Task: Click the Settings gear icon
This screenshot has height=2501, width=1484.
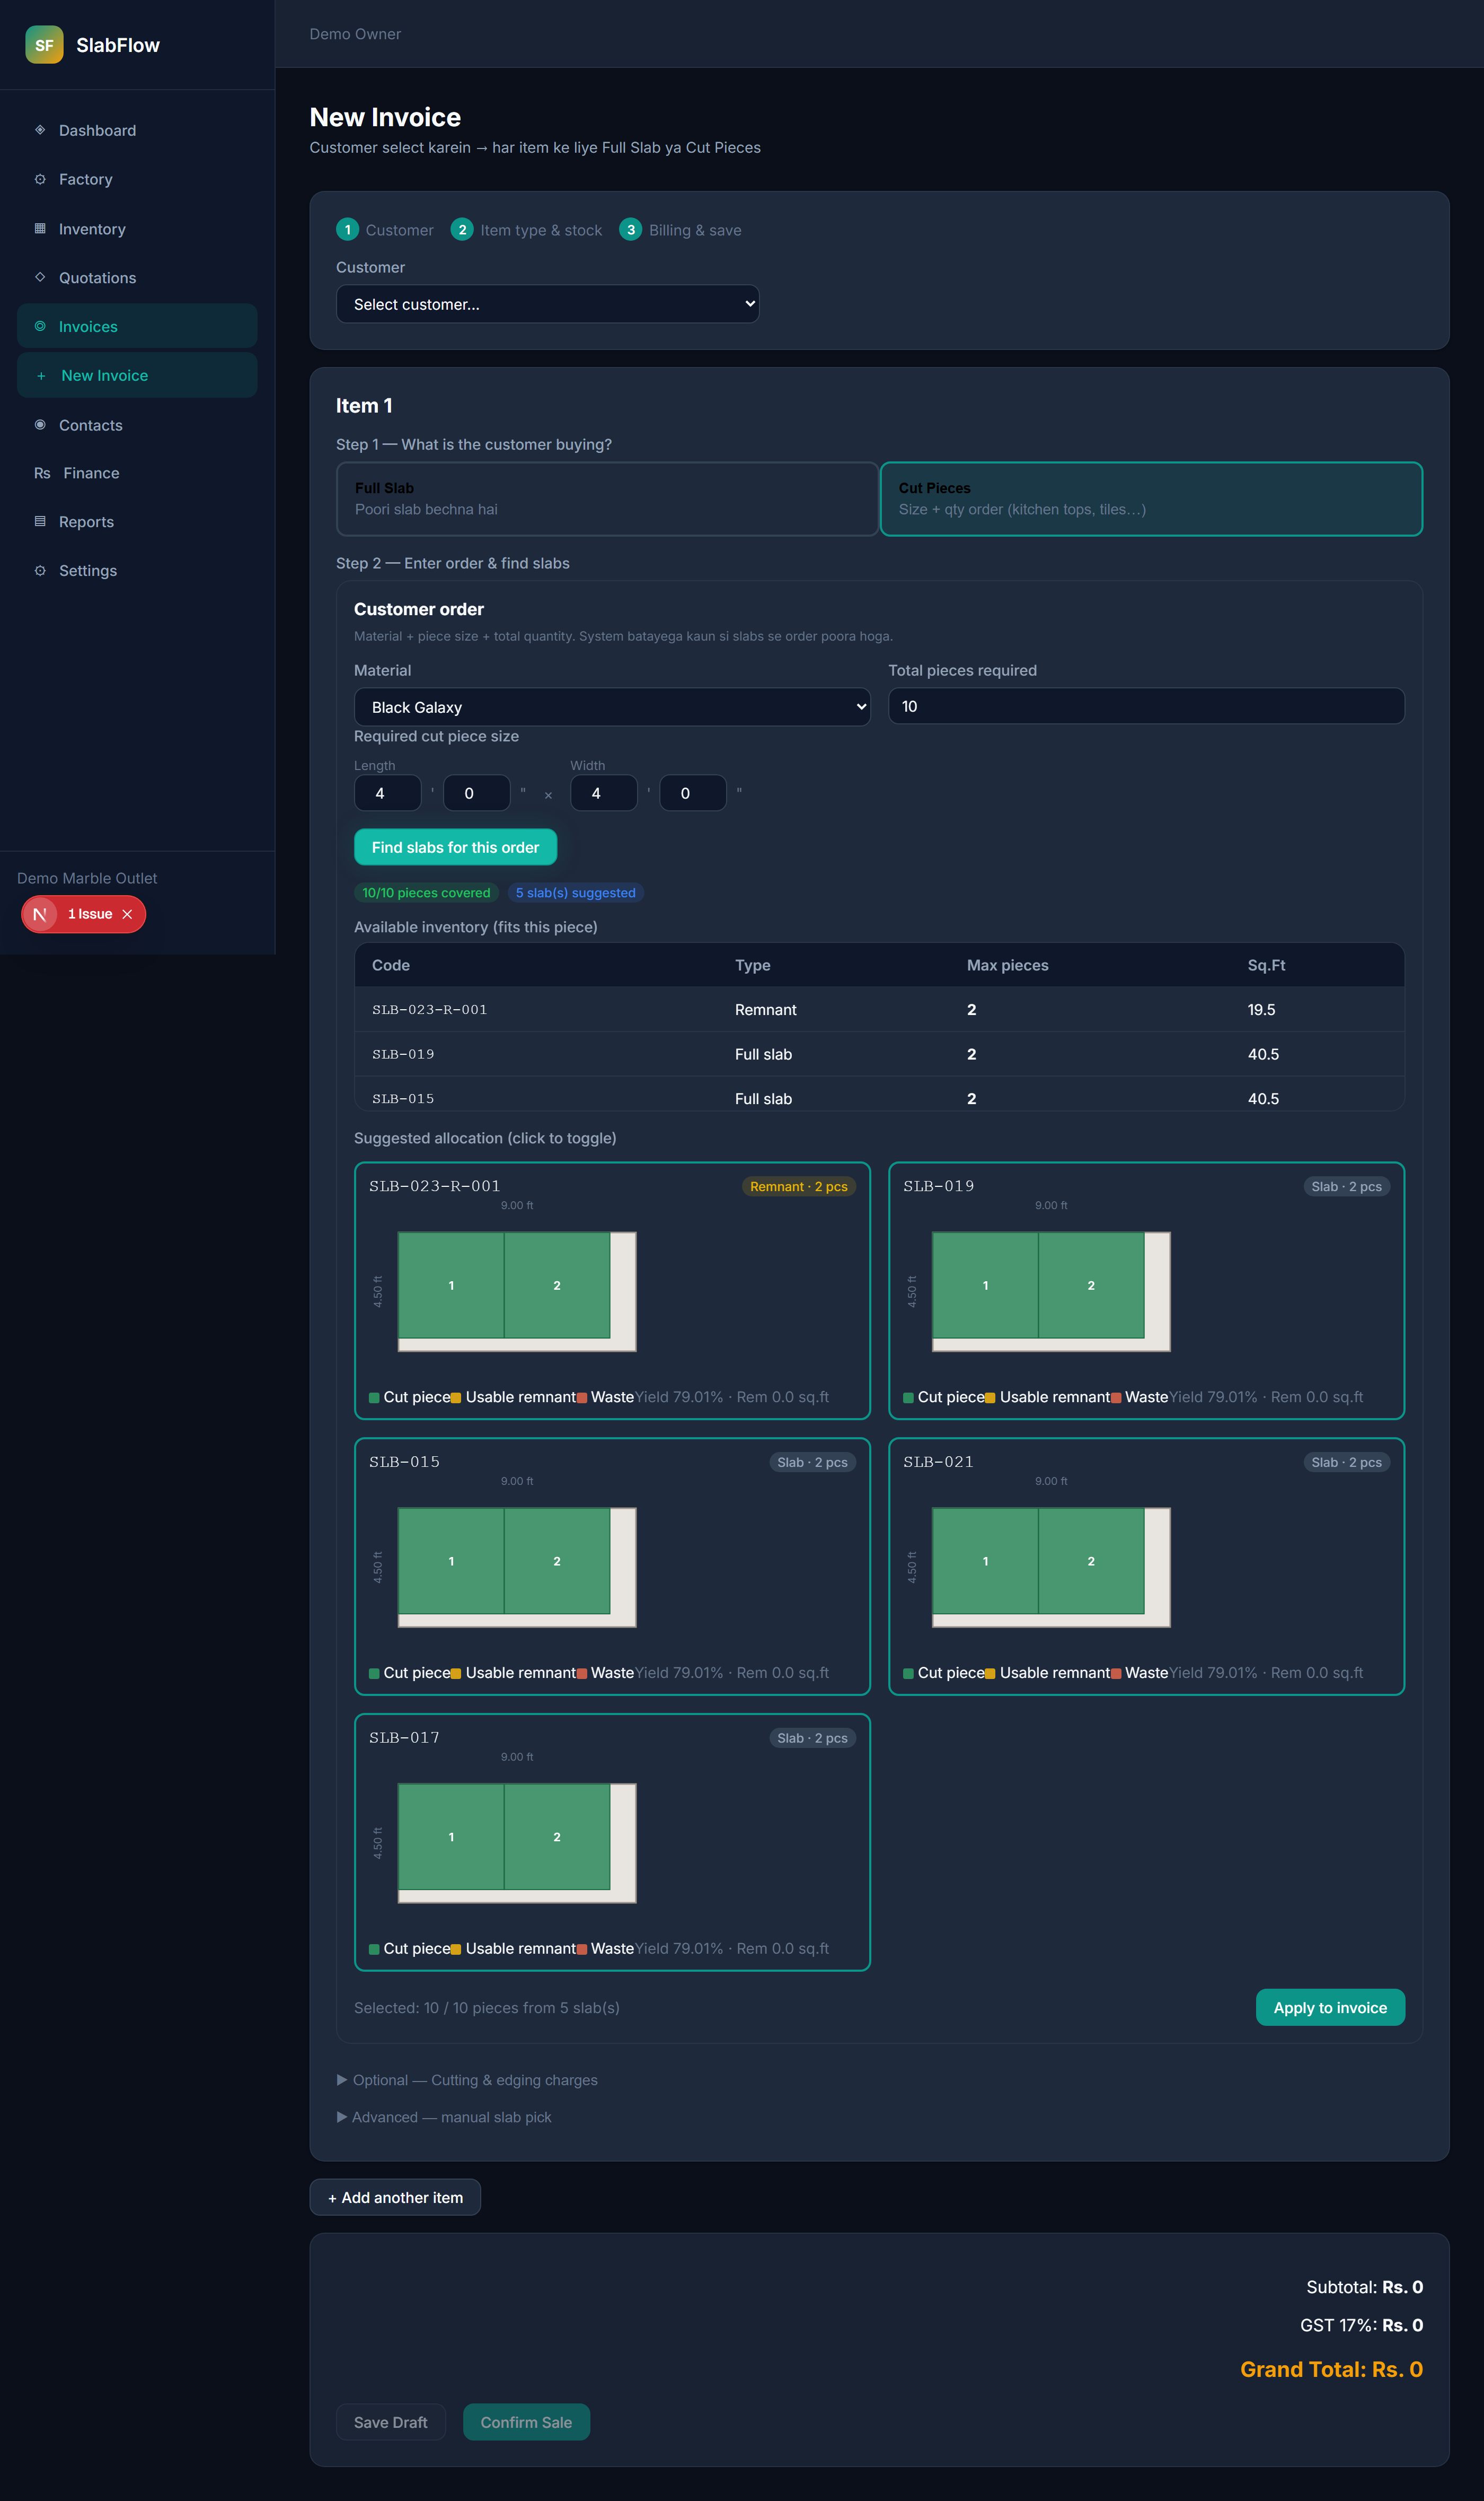Action: pyautogui.click(x=40, y=570)
